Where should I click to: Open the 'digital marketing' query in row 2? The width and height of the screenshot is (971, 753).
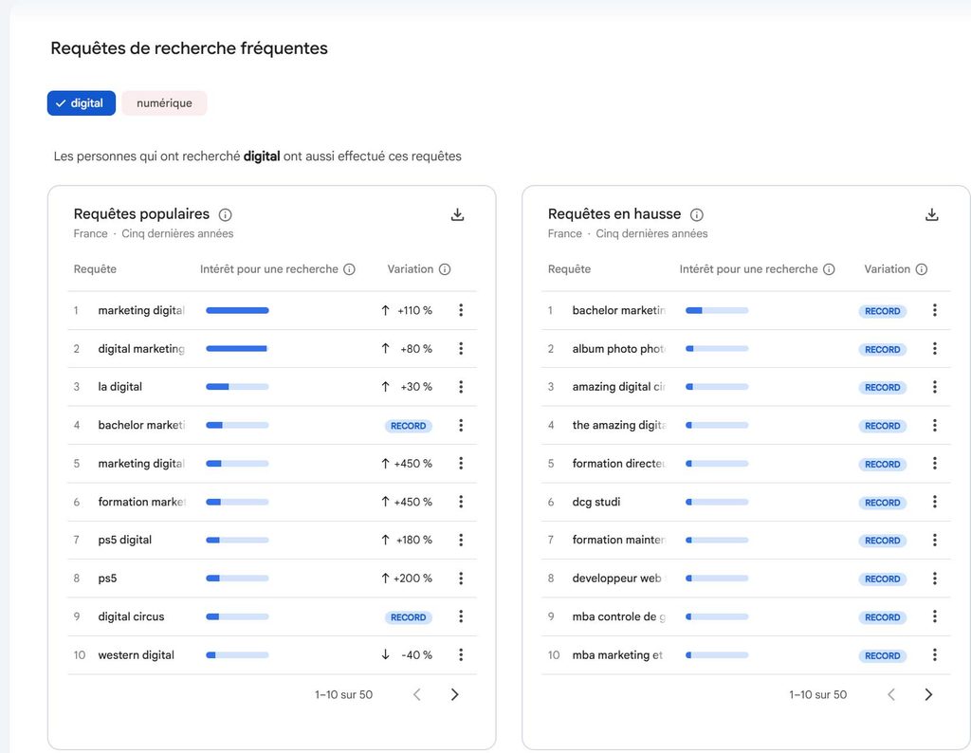point(141,349)
